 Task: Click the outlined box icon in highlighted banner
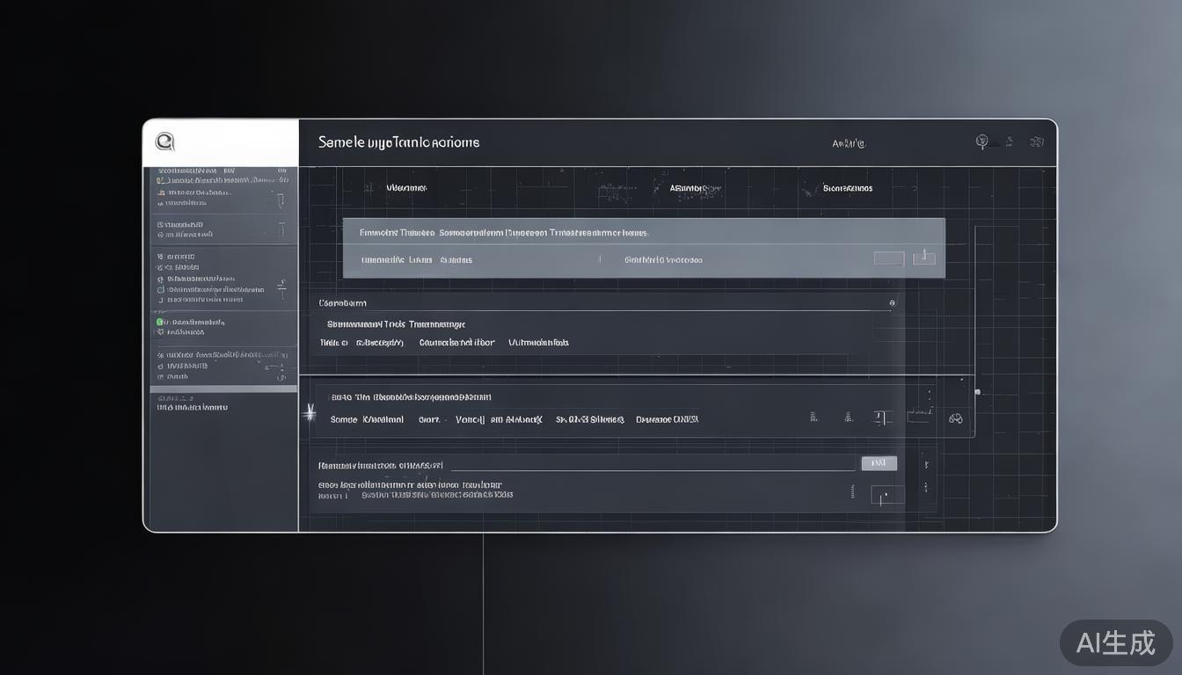click(923, 258)
